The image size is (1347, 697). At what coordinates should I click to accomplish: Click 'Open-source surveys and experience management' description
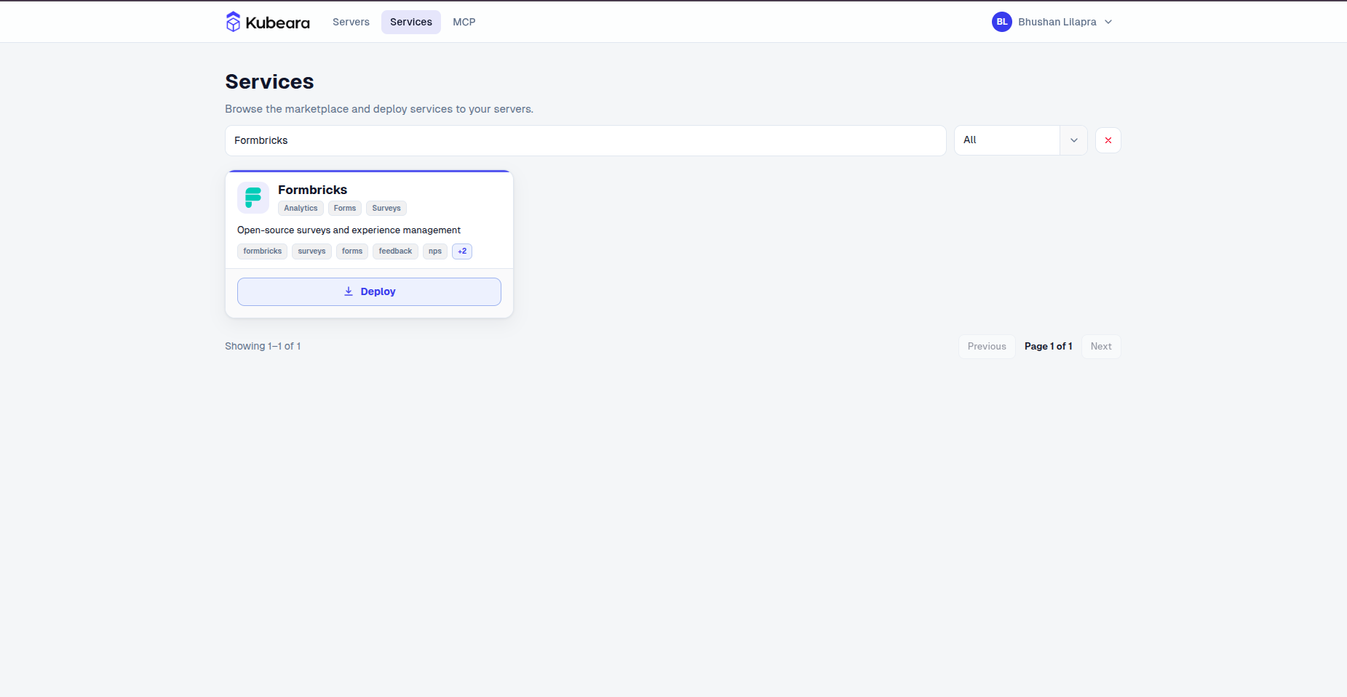349,230
